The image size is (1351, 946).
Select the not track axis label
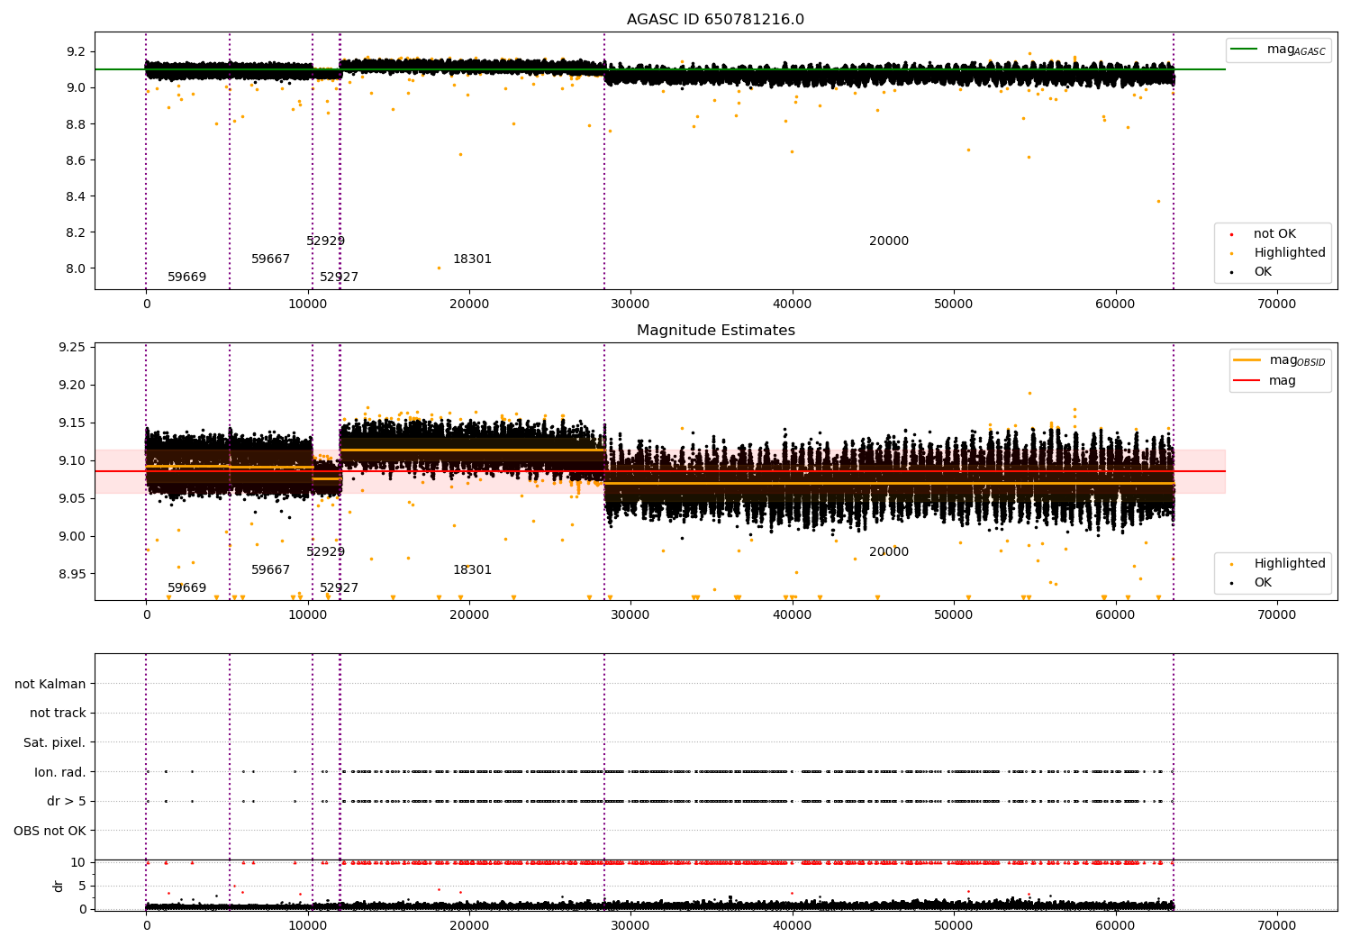point(58,714)
